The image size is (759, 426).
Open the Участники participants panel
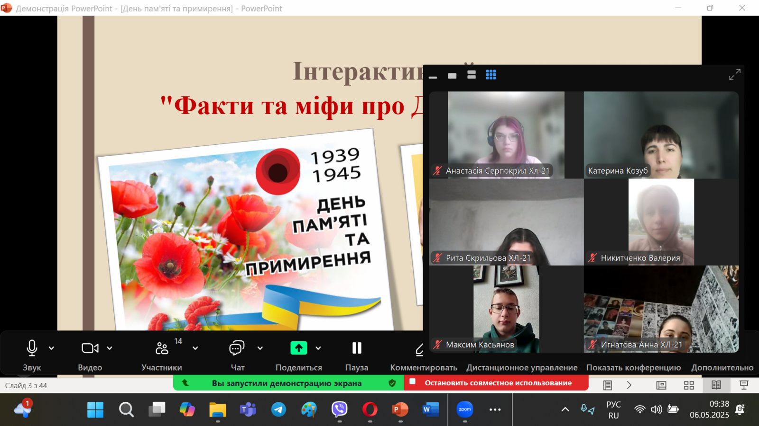162,348
